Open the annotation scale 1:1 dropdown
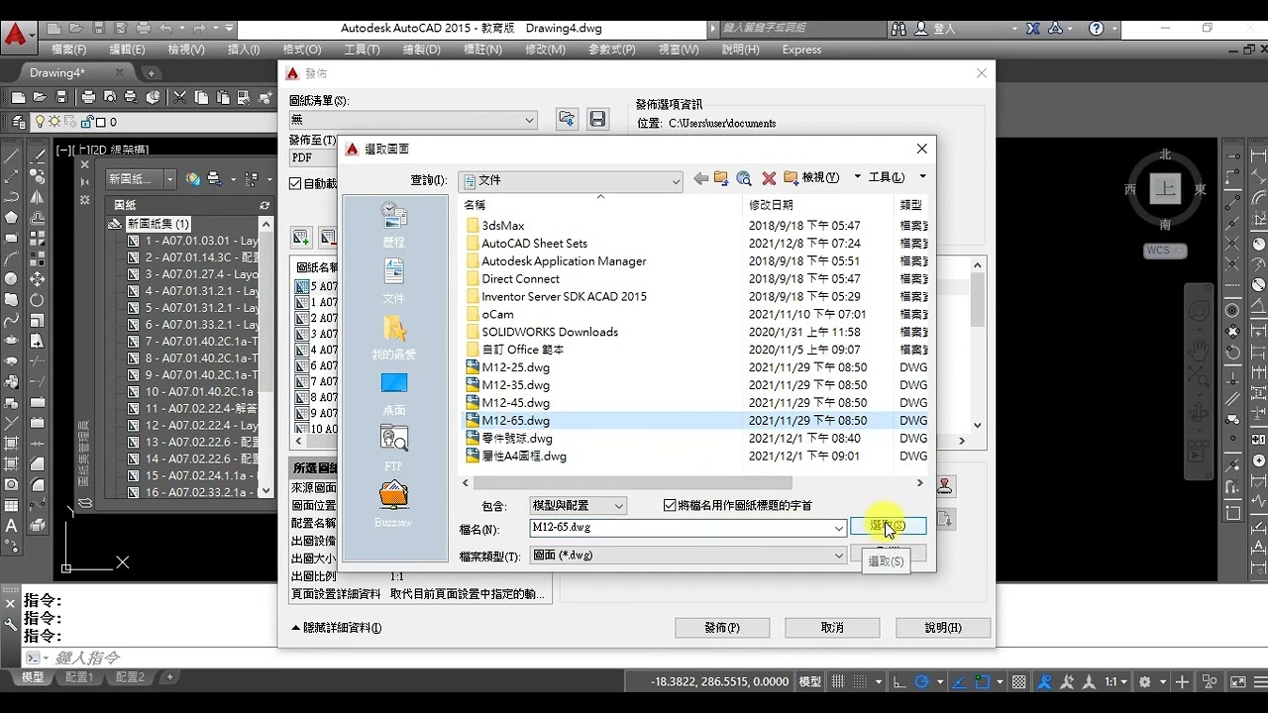The width and height of the screenshot is (1268, 713). click(1116, 681)
